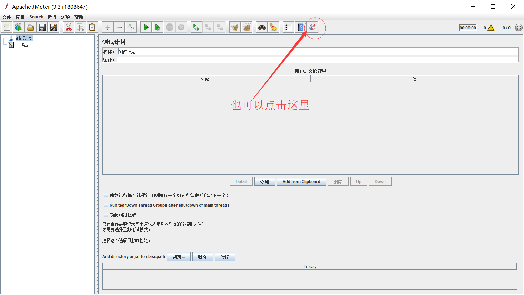Click the 名称 text field

(x=318, y=51)
